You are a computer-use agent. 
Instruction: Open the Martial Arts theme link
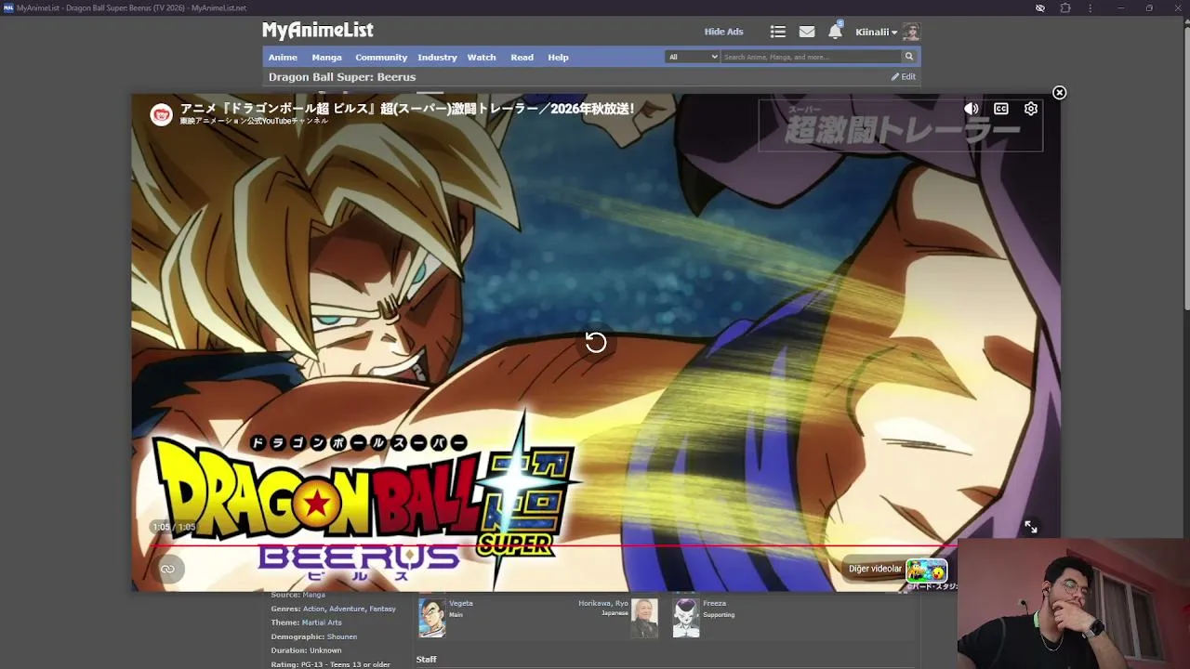tap(322, 623)
